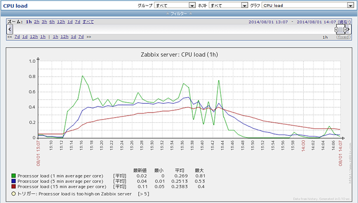Open the グラフ dropdown showing CPU load

[308, 5]
